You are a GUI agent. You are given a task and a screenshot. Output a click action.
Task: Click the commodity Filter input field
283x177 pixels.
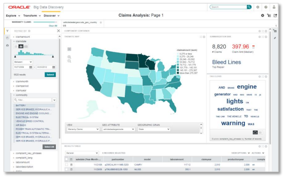coord(32,99)
